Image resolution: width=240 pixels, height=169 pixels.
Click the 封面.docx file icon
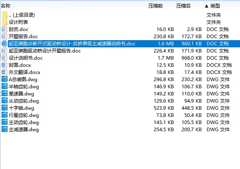[x=4, y=65]
